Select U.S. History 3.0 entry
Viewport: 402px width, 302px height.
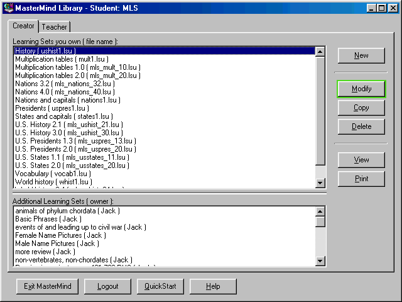165,133
